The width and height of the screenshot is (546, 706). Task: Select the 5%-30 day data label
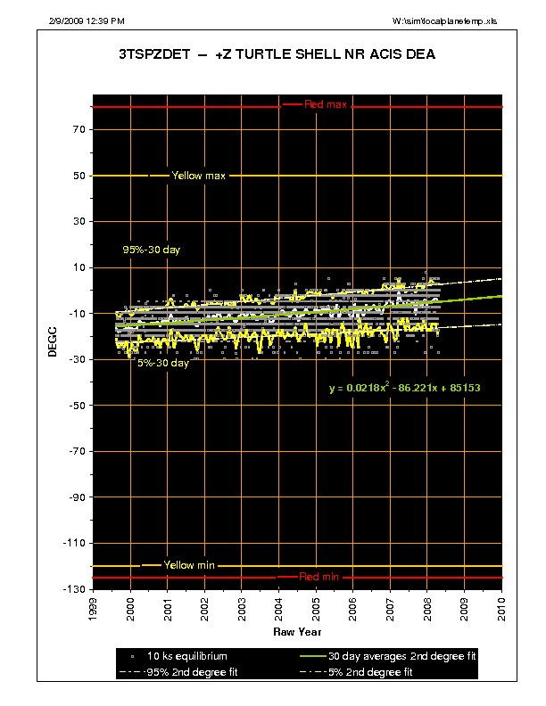(162, 363)
